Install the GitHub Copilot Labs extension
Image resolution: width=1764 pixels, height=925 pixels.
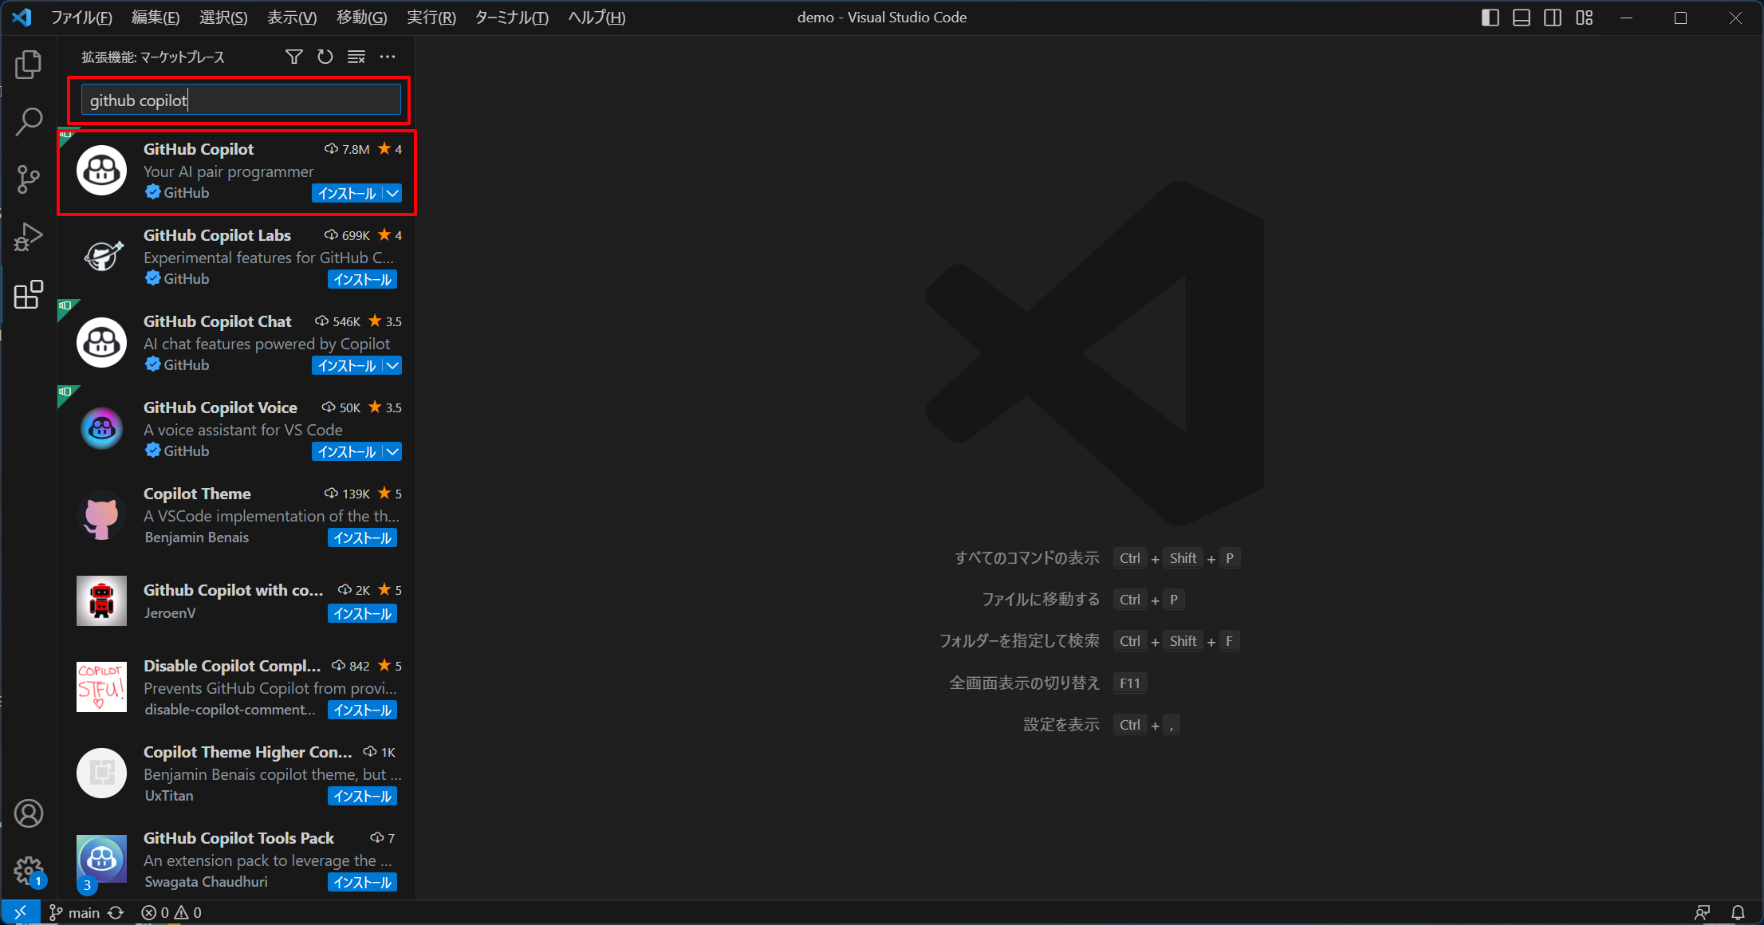pos(362,280)
